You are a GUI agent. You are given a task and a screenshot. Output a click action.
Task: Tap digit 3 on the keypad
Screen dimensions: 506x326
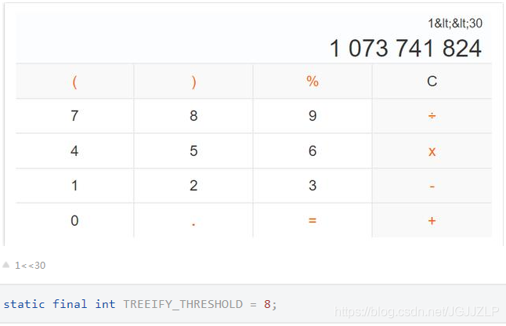(313, 186)
